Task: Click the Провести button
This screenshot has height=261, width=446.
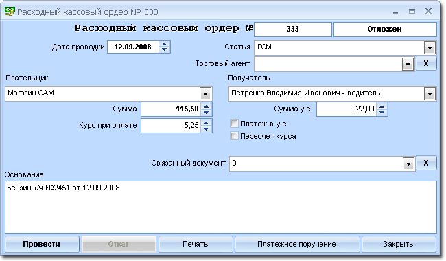Action: pos(42,245)
